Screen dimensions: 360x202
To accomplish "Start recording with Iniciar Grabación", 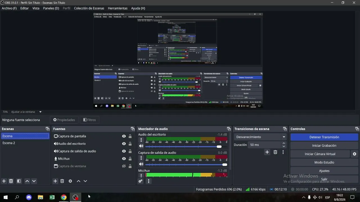I will point(324,146).
